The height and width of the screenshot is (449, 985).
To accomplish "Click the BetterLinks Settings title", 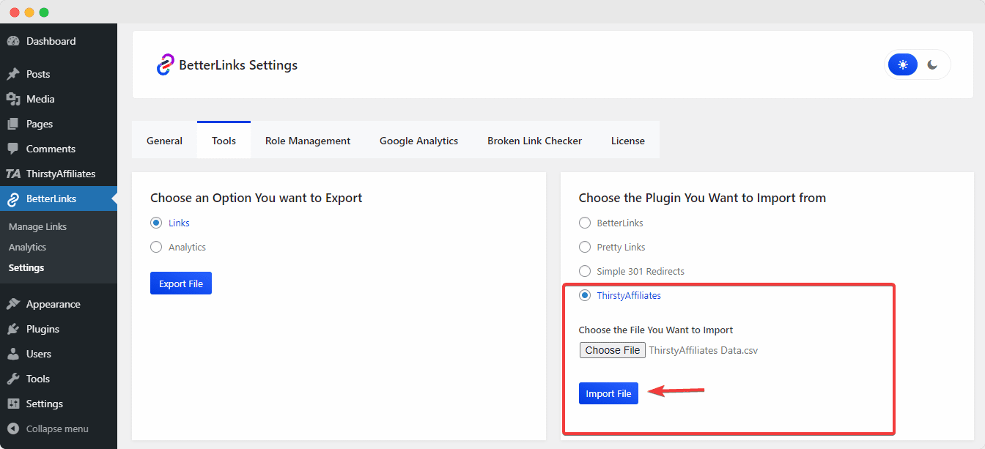I will [x=238, y=65].
